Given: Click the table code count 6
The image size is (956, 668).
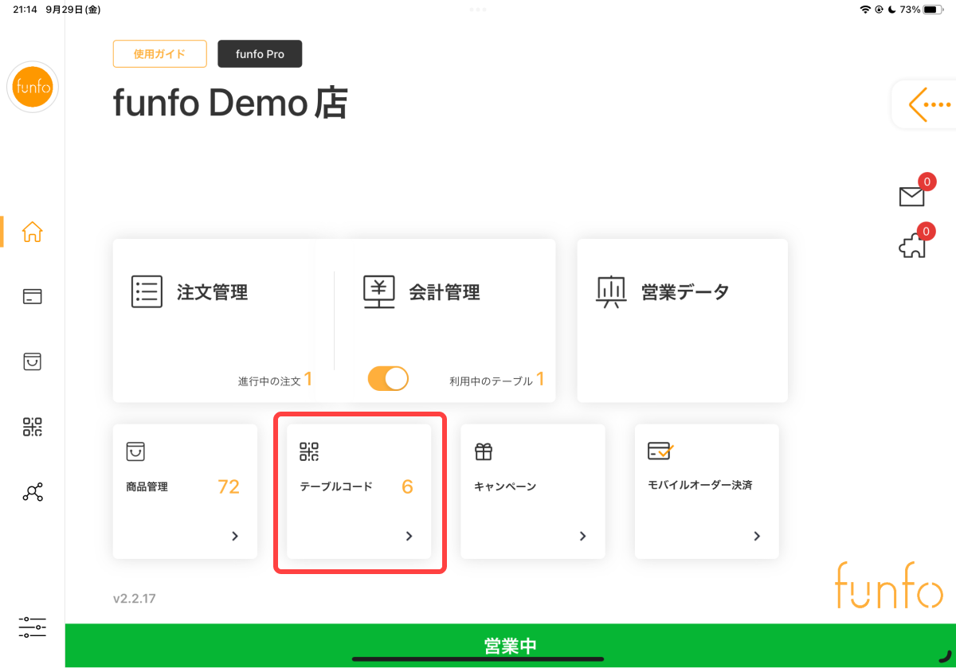Looking at the screenshot, I should pyautogui.click(x=407, y=486).
